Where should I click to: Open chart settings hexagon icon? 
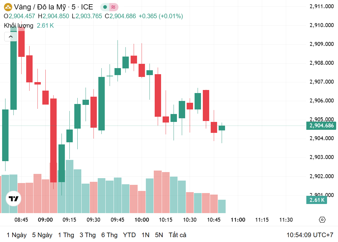(x=322, y=220)
